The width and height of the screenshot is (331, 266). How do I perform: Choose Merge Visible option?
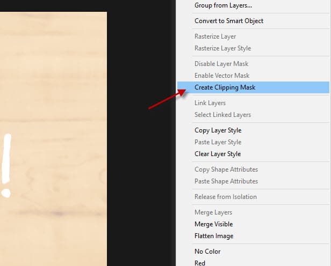pos(213,224)
